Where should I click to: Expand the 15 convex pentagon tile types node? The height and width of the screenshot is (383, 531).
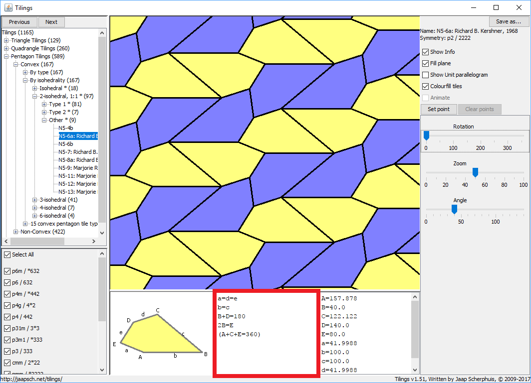(x=25, y=224)
